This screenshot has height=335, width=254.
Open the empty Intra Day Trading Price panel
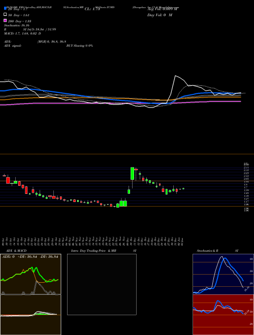(102, 284)
